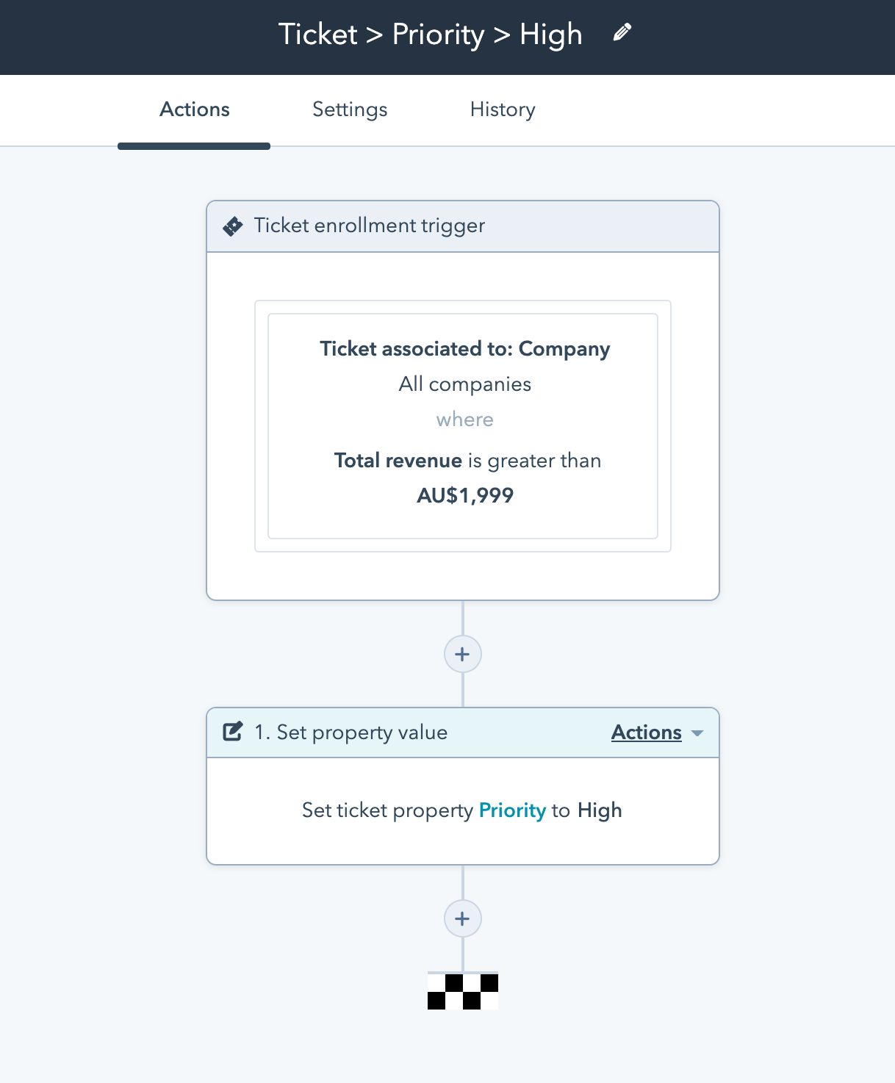Select the workflow title text
This screenshot has width=895, height=1083.
click(x=430, y=35)
